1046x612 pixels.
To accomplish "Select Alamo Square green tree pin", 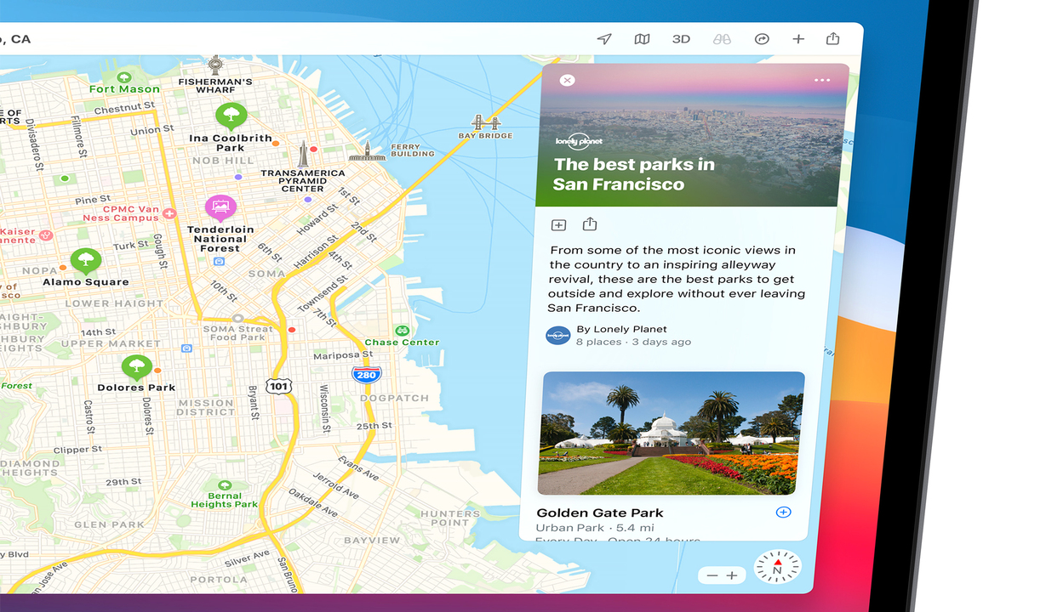I will [85, 260].
